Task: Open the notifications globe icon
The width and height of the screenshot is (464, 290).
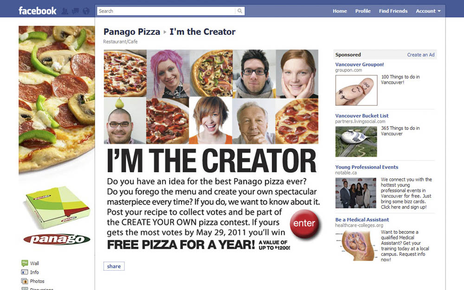Action: [x=86, y=11]
